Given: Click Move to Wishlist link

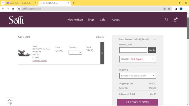Looking at the screenshot, I should [x=40, y=61].
